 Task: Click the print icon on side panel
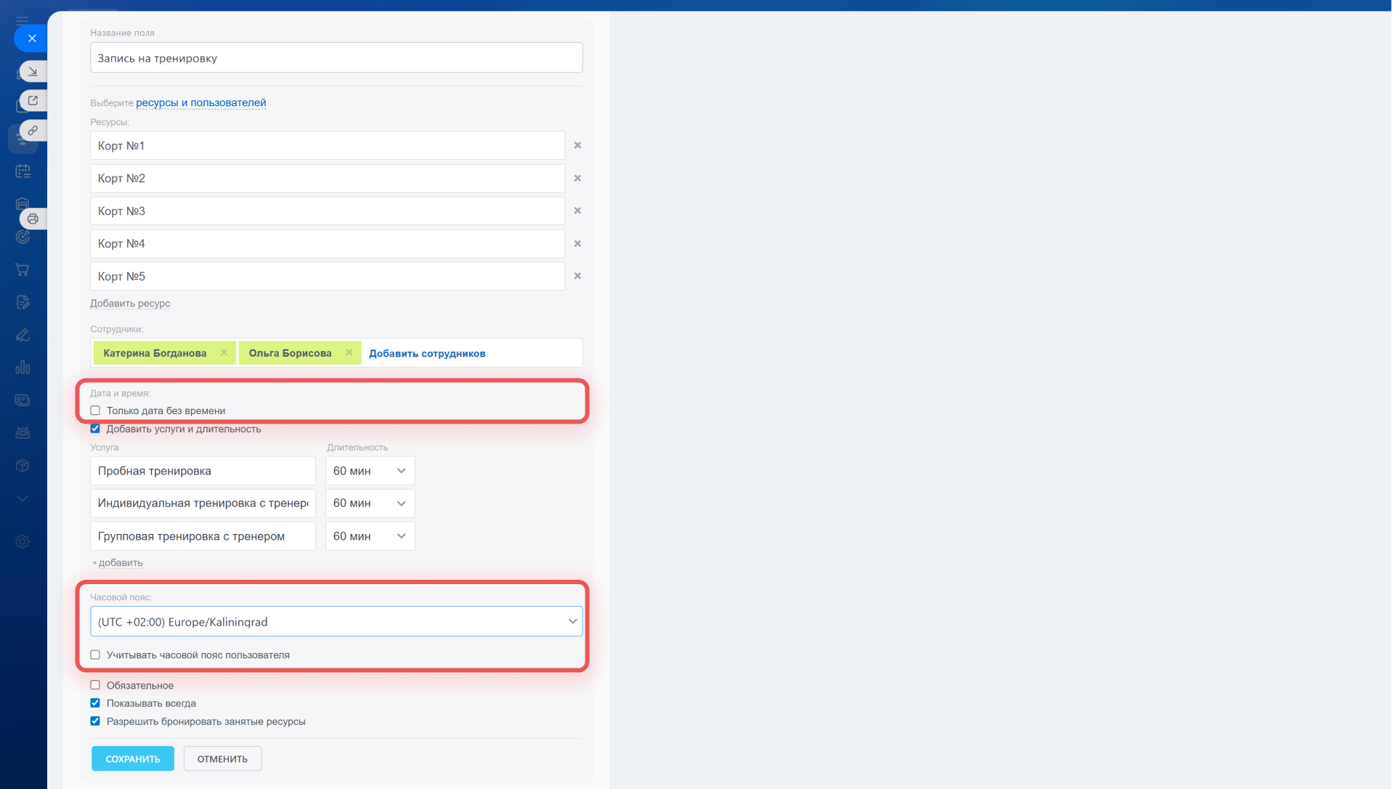(x=33, y=219)
